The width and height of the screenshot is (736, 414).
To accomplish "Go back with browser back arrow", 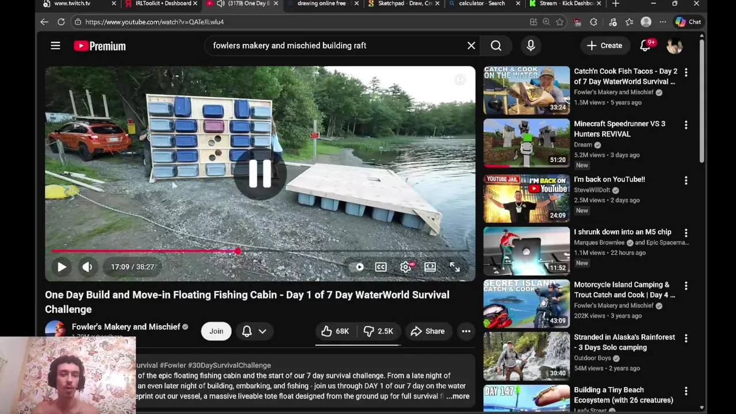I will pos(44,22).
